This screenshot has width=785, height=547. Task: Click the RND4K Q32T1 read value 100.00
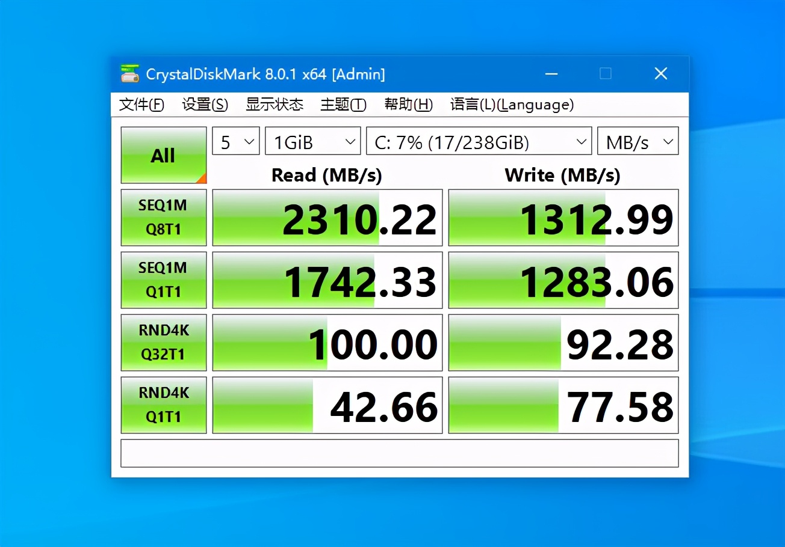(x=327, y=343)
